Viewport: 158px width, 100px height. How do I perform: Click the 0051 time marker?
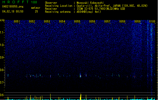coord(17,21)
